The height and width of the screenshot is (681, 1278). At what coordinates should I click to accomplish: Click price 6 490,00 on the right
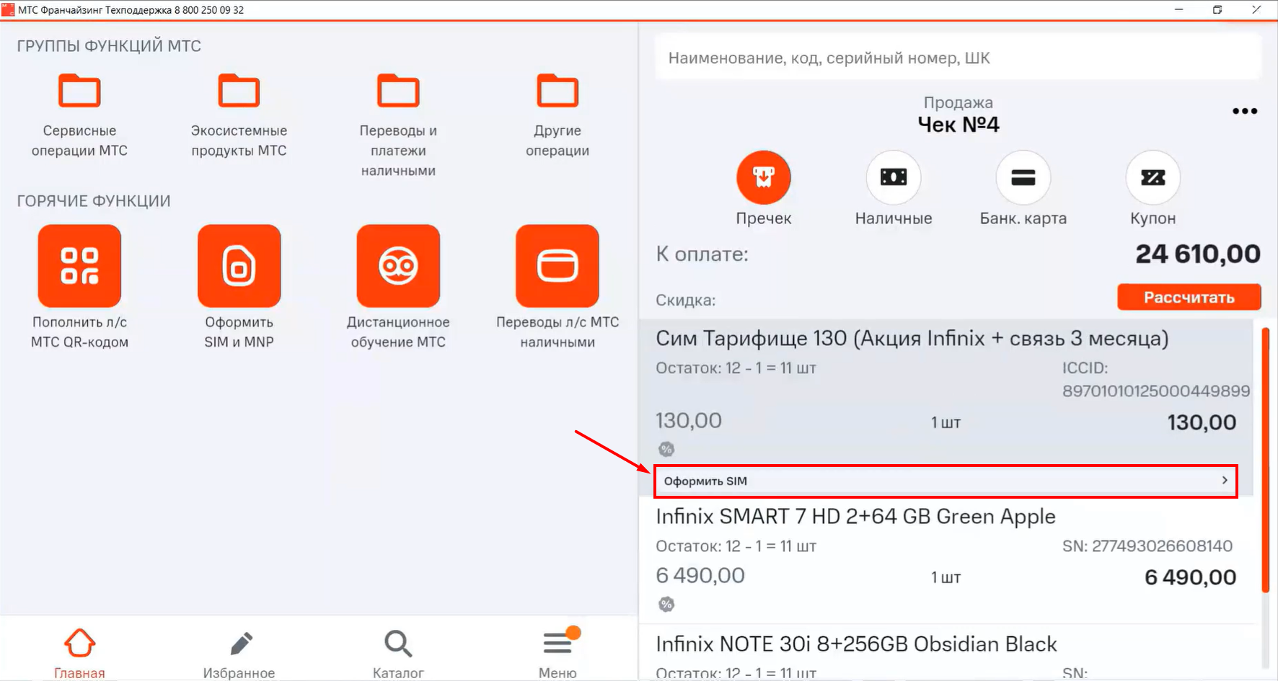(1191, 577)
